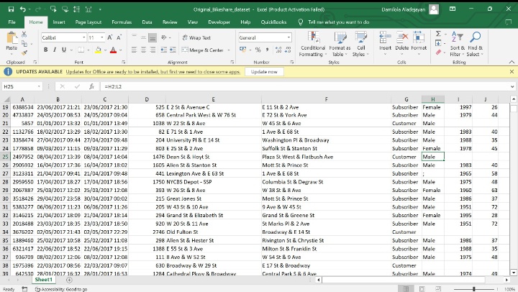Switch to the Formulas tab
The width and height of the screenshot is (518, 292).
[122, 22]
